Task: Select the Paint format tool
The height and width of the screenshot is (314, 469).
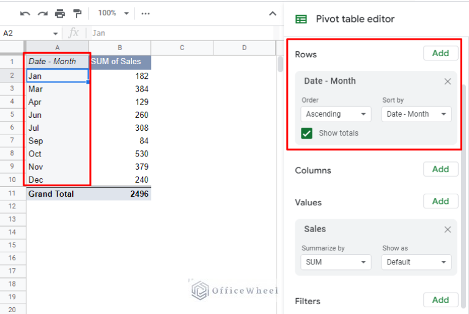Action: (x=77, y=13)
